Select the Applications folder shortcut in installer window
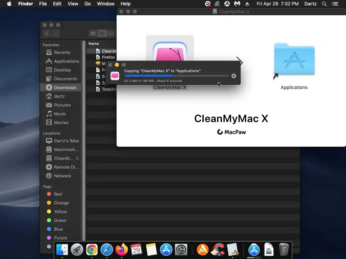346x259 pixels. pos(294,59)
